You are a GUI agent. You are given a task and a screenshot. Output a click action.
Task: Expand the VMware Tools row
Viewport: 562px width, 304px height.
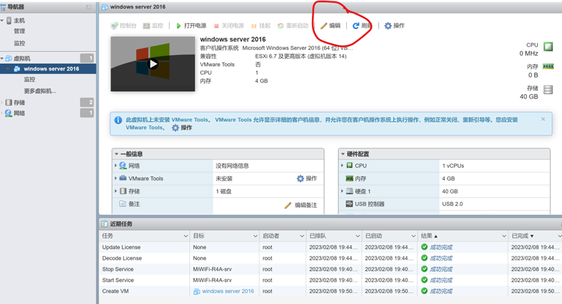(116, 178)
